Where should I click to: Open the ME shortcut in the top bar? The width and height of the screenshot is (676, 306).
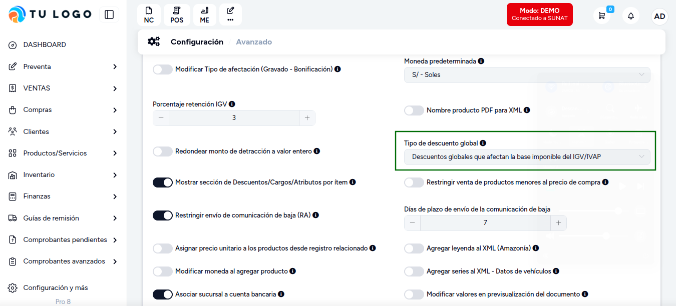(204, 15)
